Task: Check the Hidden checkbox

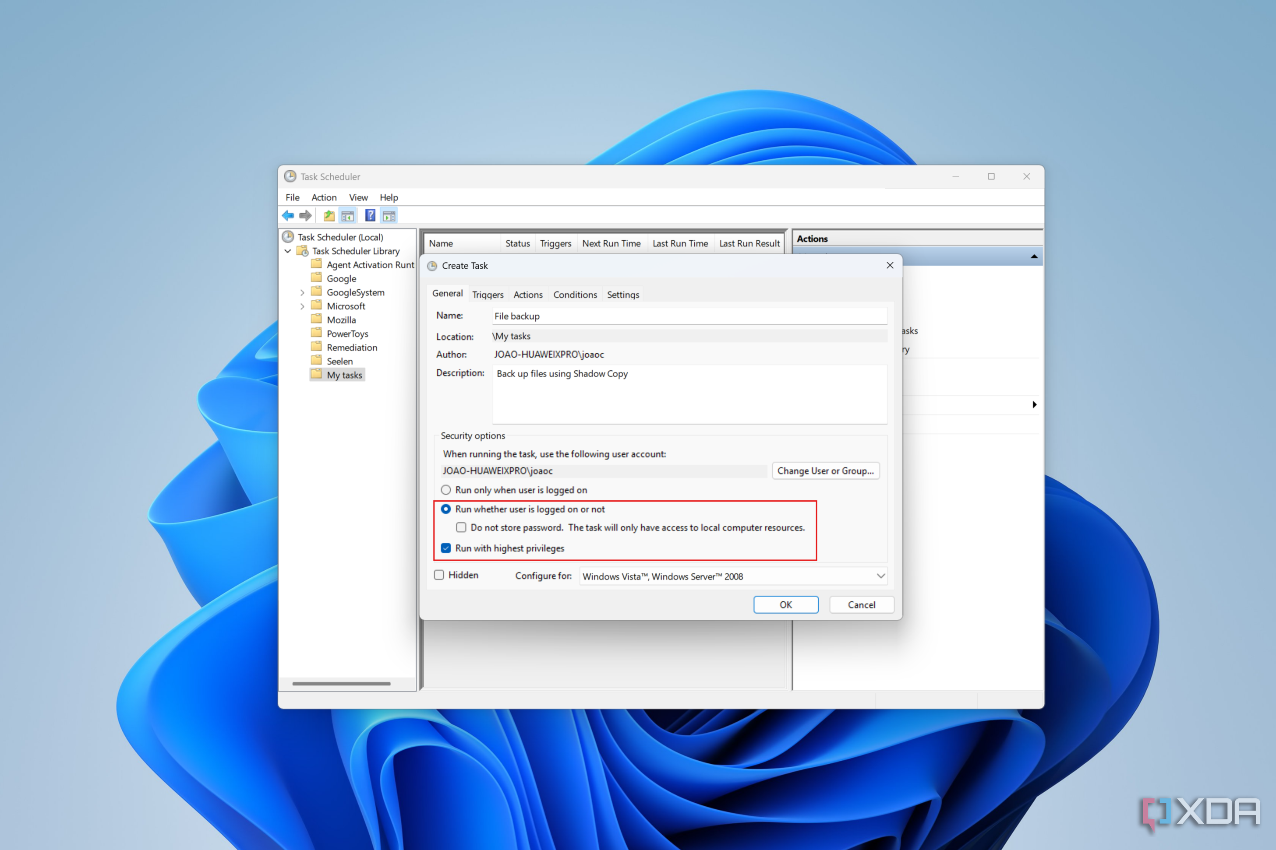Action: [x=438, y=575]
